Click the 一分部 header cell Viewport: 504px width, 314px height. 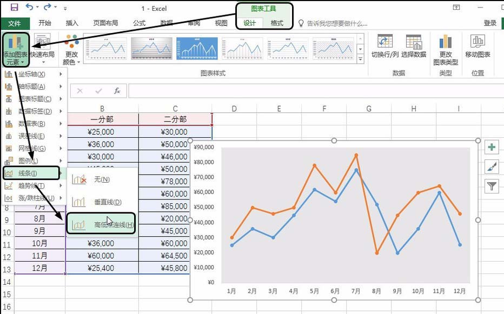(x=102, y=119)
